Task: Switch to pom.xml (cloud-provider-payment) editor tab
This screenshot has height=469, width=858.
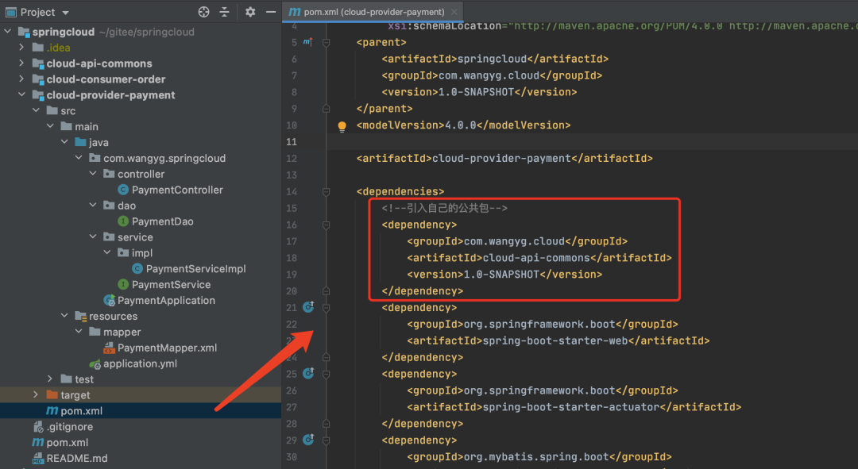Action: tap(373, 12)
